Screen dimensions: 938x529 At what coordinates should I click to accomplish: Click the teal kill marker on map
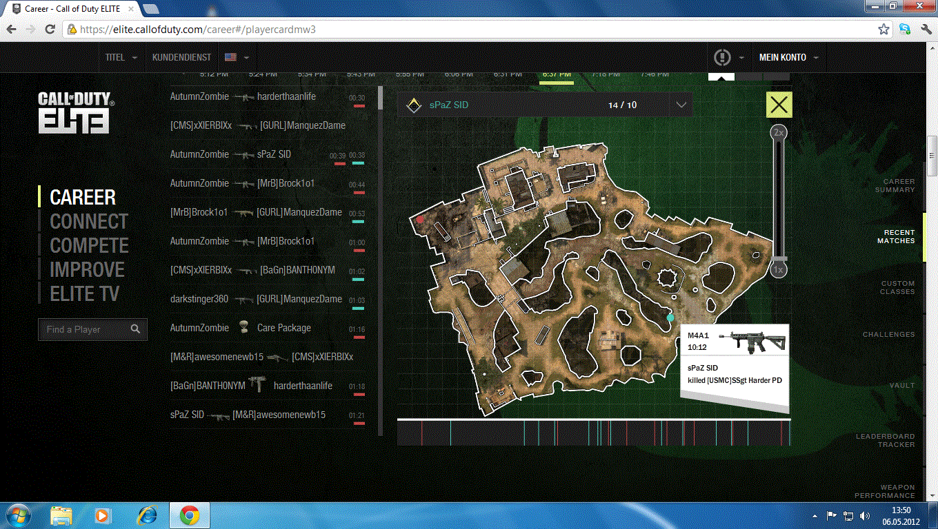[x=670, y=318]
